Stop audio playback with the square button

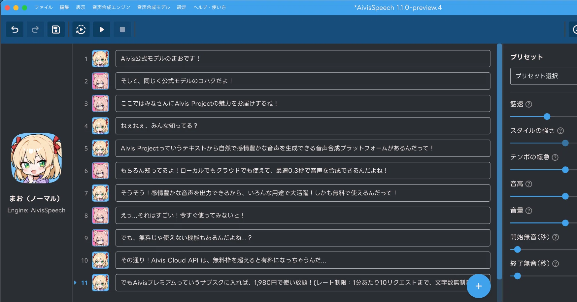coord(122,30)
